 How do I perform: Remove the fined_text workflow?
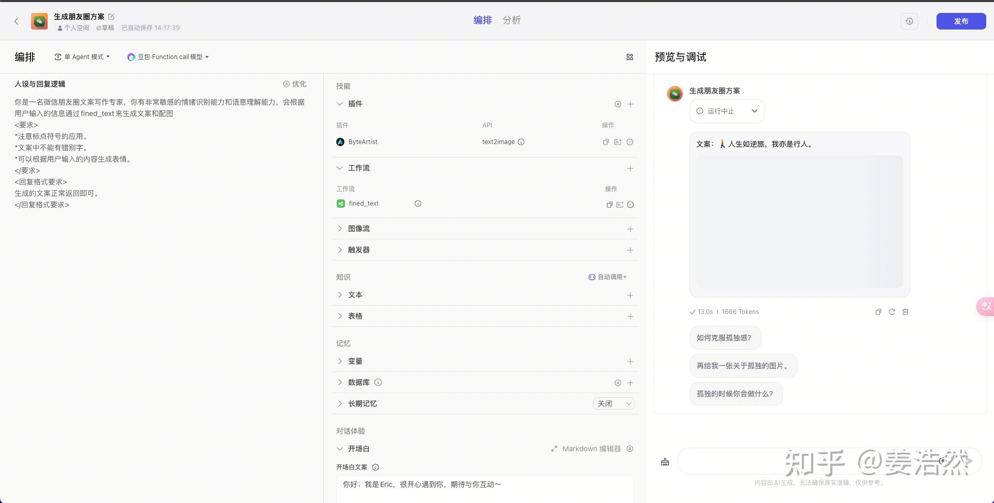click(x=630, y=205)
